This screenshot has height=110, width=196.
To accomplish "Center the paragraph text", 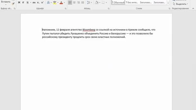I will click(x=74, y=2).
